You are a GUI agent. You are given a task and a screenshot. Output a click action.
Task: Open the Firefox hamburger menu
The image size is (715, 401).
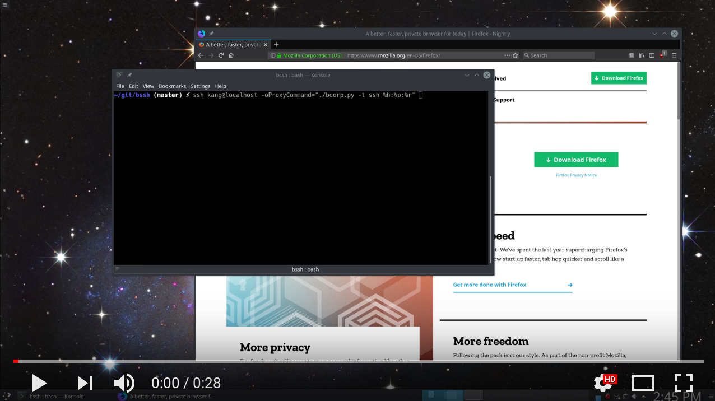tap(674, 55)
